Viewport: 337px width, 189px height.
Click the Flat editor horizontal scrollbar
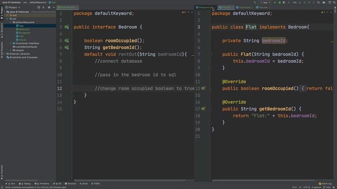click(x=263, y=181)
